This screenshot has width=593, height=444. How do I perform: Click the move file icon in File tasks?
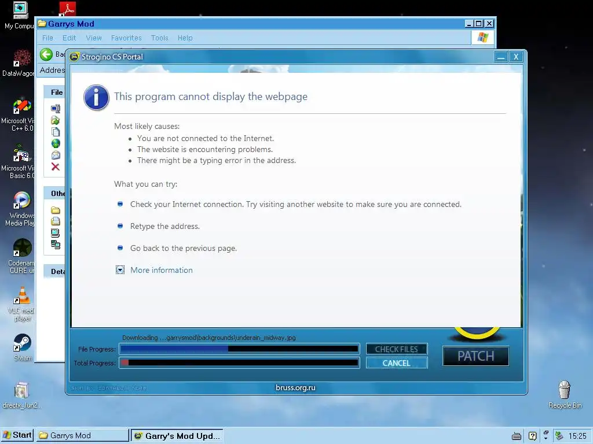click(56, 120)
